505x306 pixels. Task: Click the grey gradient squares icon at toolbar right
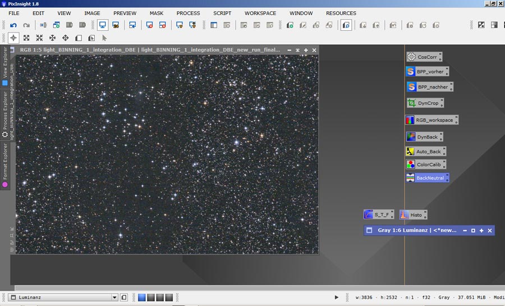(x=494, y=25)
